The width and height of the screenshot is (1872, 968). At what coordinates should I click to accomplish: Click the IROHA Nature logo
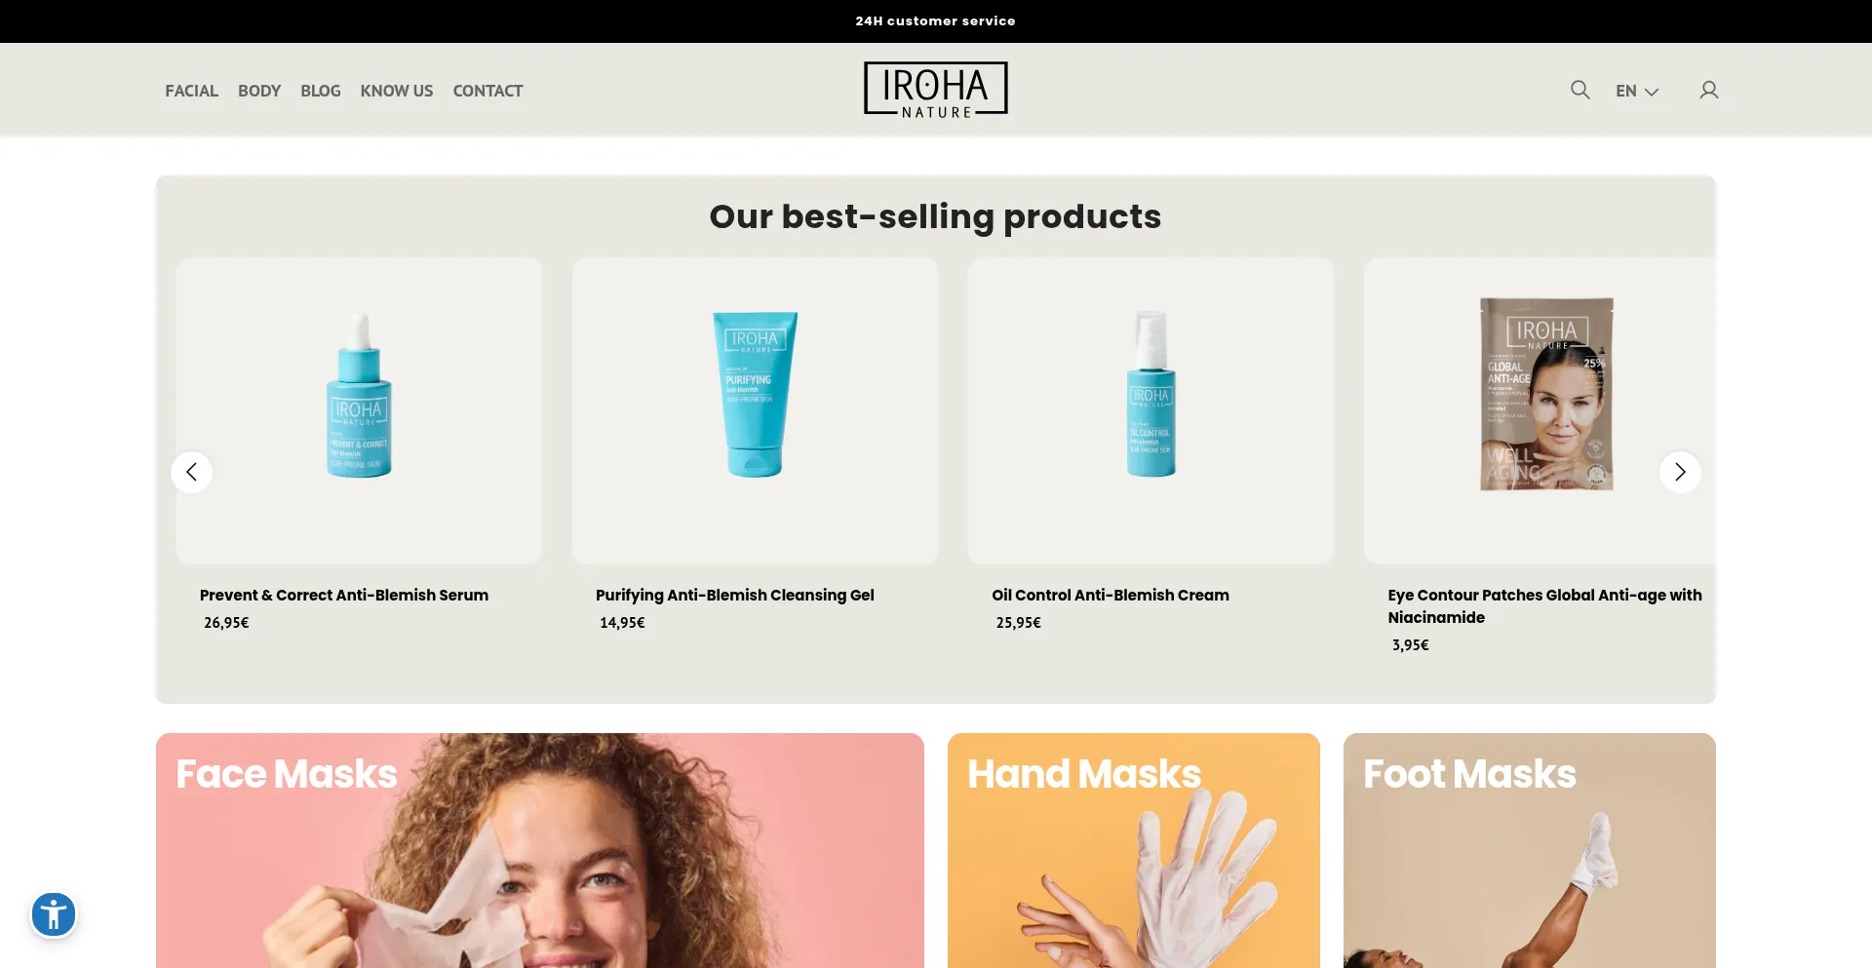point(935,90)
